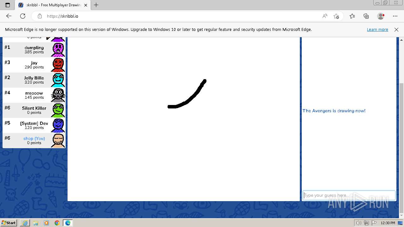Open a new browser tab
The width and height of the screenshot is (404, 227).
[x=96, y=5]
